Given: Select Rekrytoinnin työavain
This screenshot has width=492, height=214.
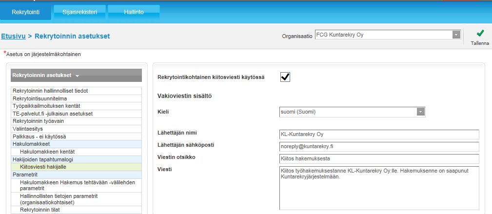Looking at the screenshot, I should pos(76,121).
